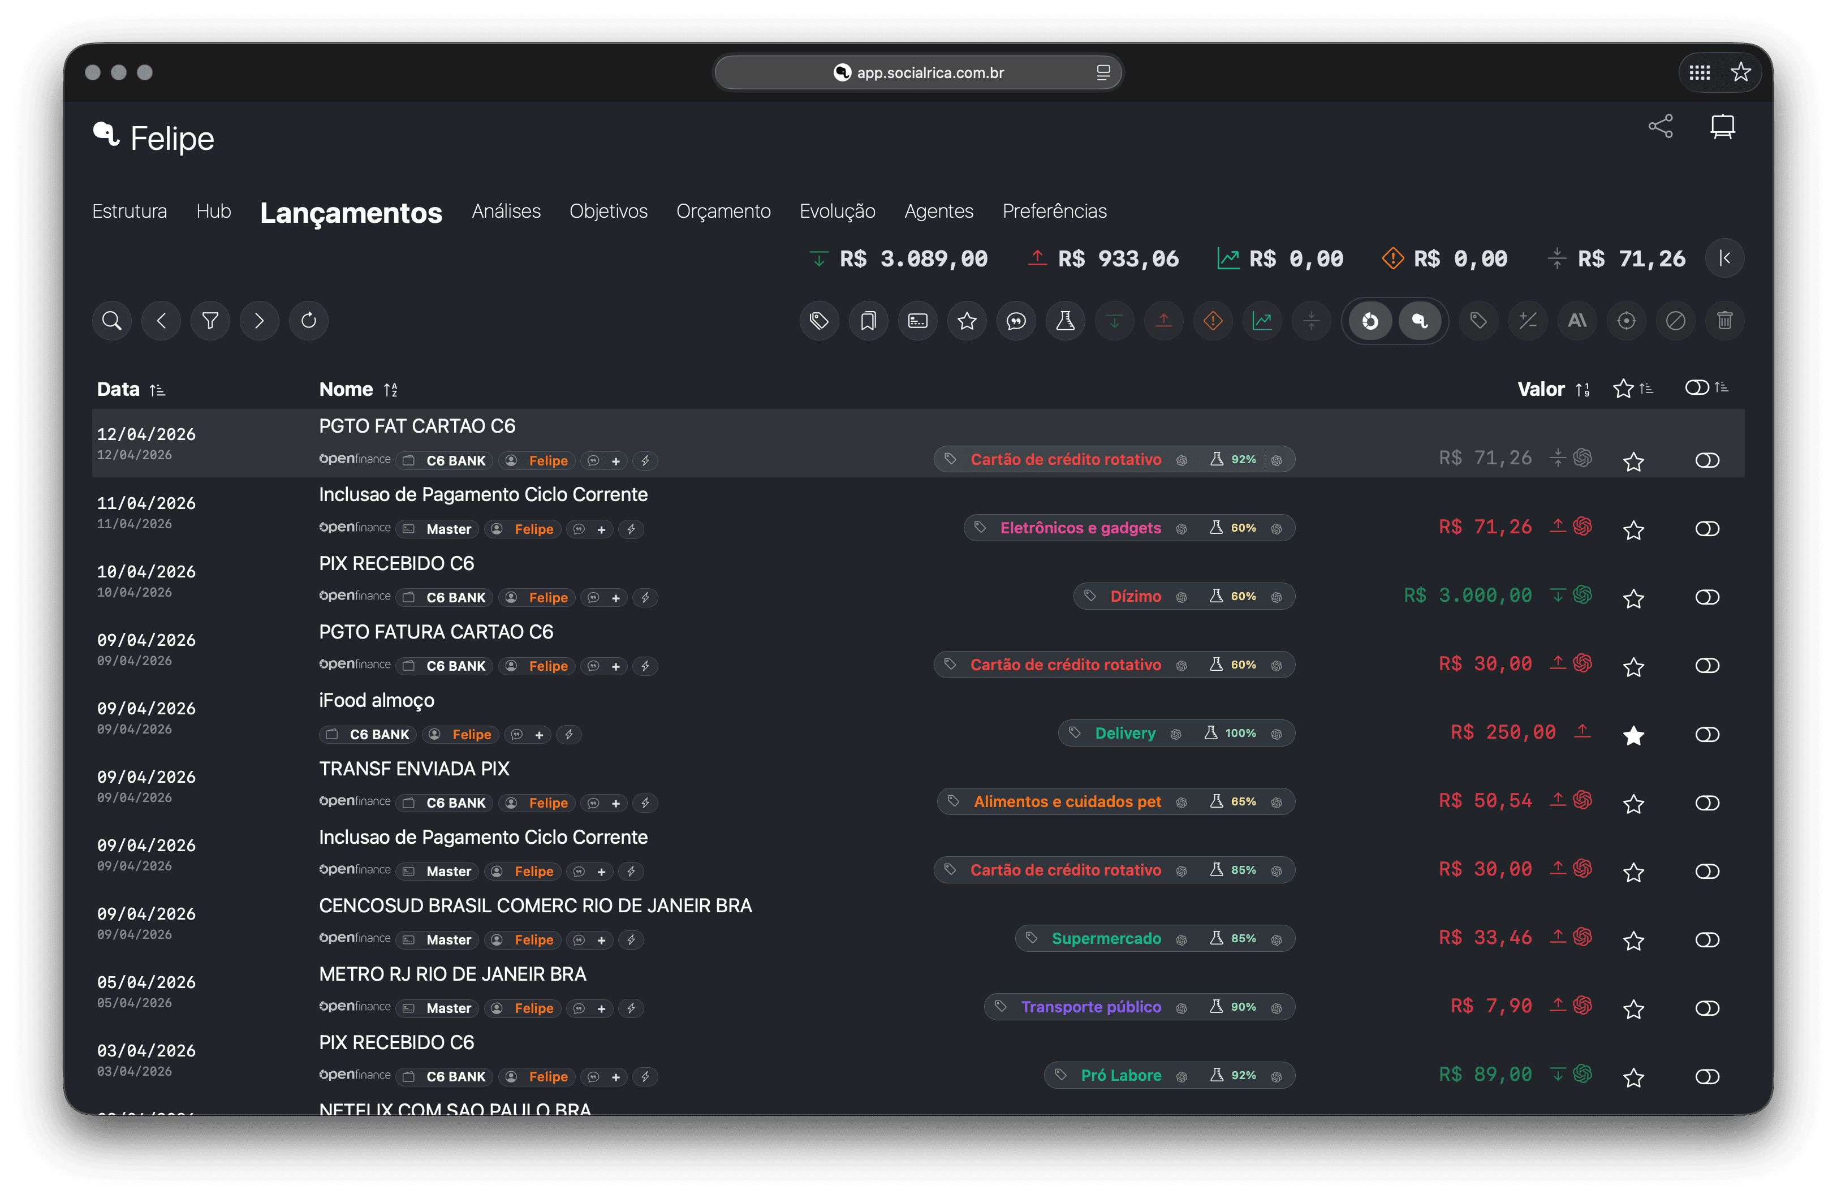Sort by Nome using its sort control
1837x1199 pixels.
coord(391,389)
